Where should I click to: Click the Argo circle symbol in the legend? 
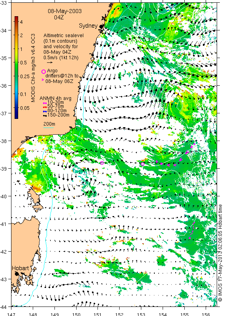point(43,71)
